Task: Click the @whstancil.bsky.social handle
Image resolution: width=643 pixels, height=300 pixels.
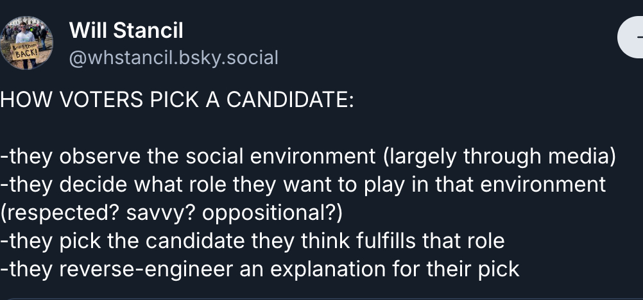Action: coord(173,58)
